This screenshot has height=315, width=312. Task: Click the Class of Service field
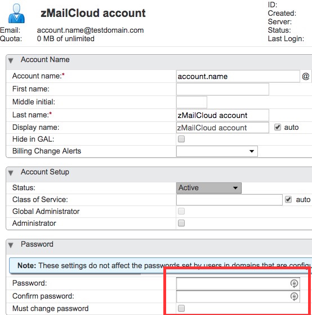click(x=229, y=200)
